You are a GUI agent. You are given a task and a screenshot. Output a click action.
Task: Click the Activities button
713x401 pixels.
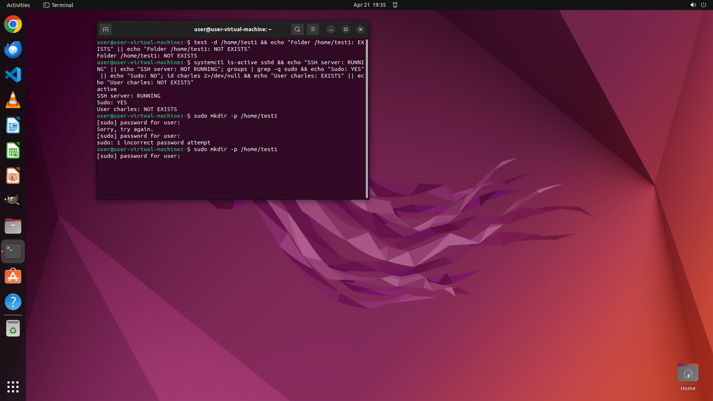18,5
